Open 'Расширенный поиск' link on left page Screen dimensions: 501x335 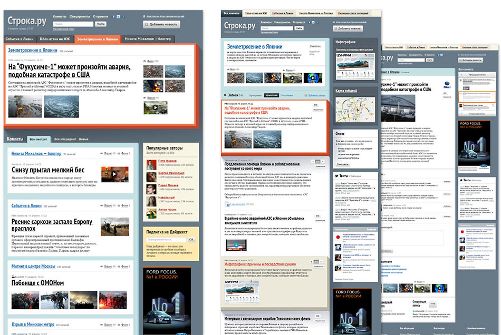coord(64,29)
